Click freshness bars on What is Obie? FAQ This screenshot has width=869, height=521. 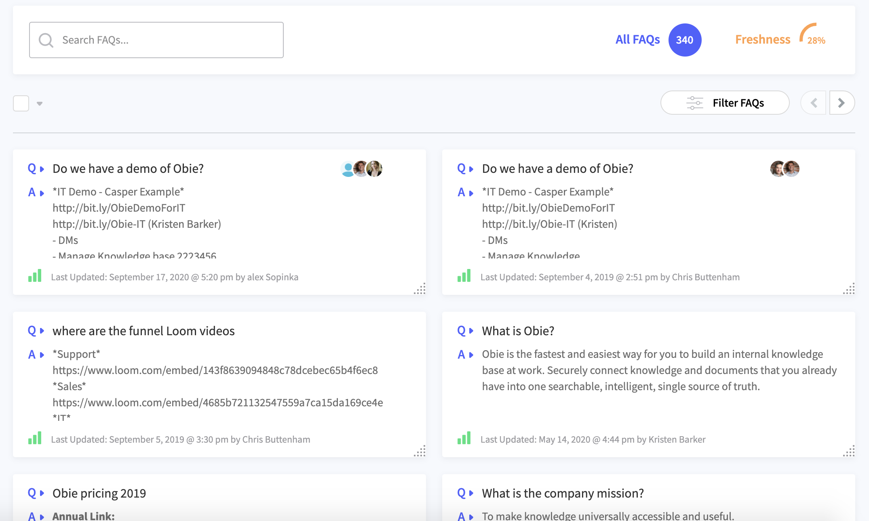[464, 438]
